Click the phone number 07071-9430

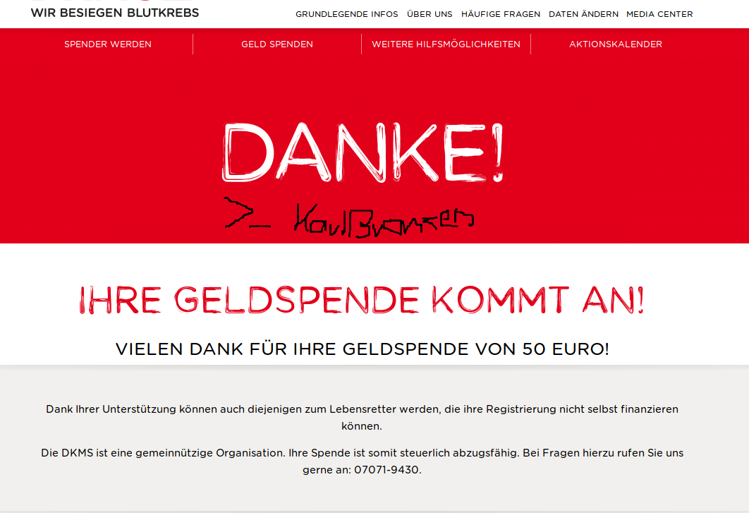(x=386, y=470)
